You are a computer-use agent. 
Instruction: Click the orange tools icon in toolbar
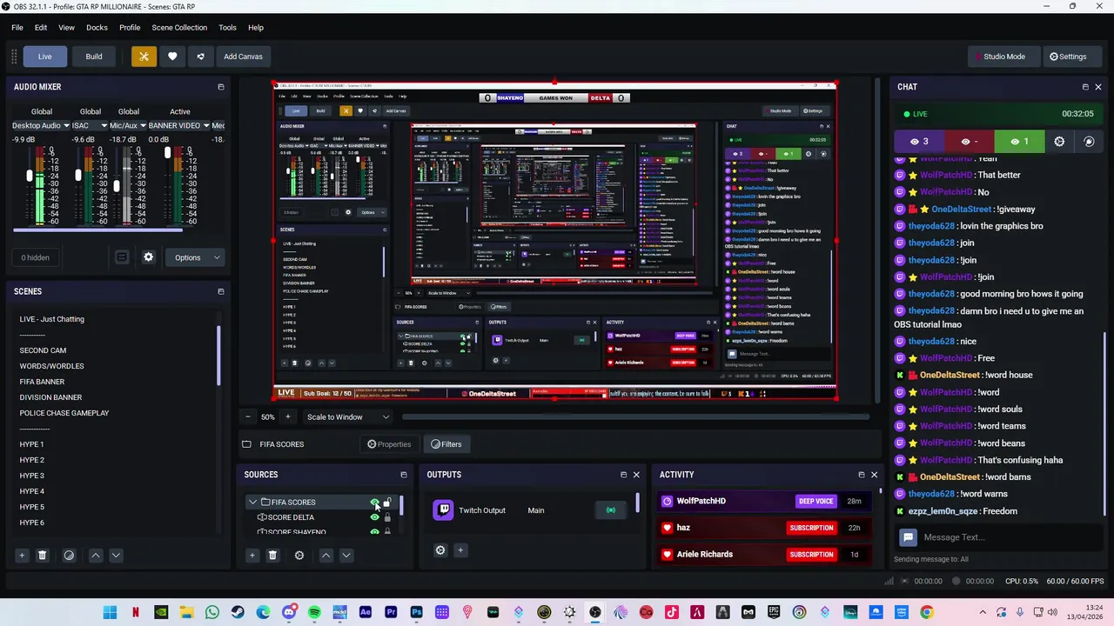coord(144,57)
